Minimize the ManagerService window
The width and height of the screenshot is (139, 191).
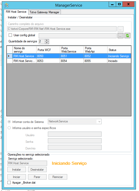click(112, 4)
